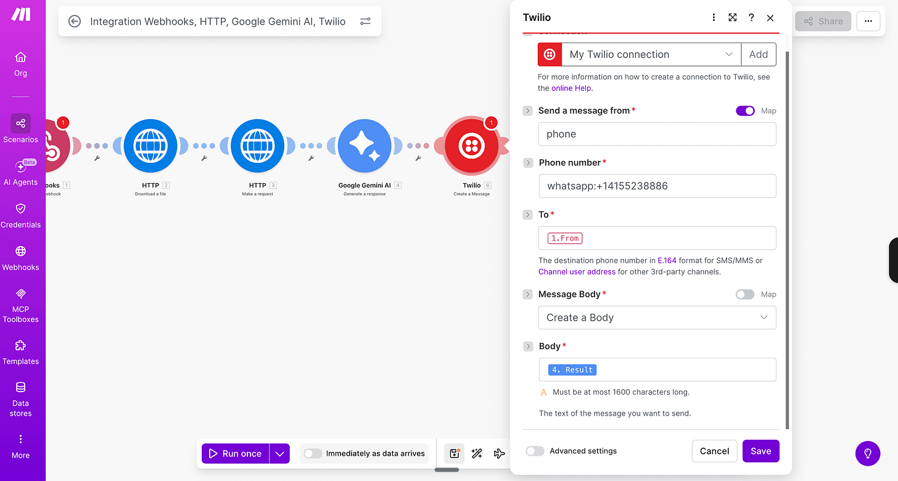Open the top-right three-dot menu button
898x481 pixels.
[868, 22]
